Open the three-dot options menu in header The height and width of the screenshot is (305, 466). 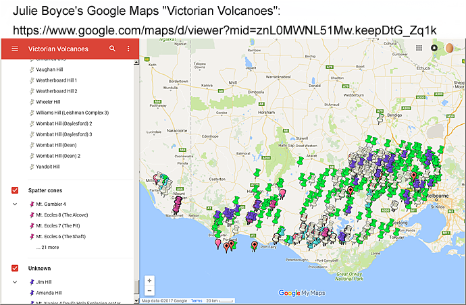tap(128, 49)
